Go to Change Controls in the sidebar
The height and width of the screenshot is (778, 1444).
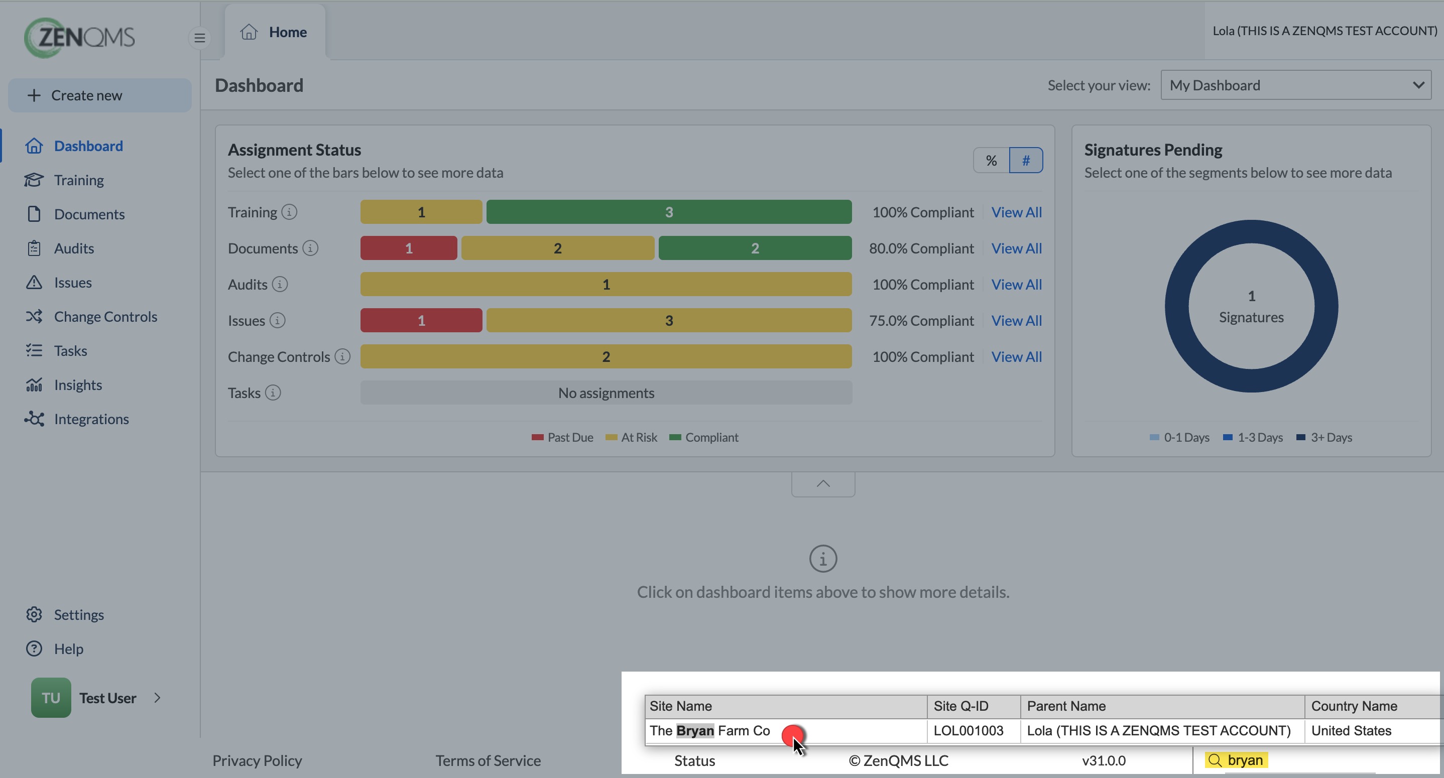[105, 317]
